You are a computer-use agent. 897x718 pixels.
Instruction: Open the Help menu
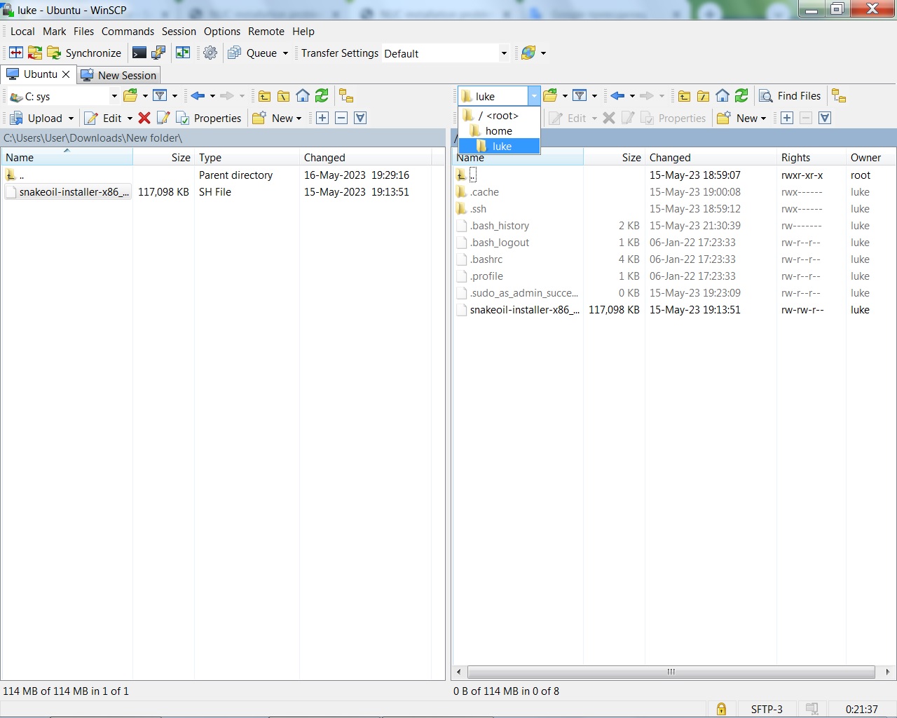pyautogui.click(x=303, y=32)
